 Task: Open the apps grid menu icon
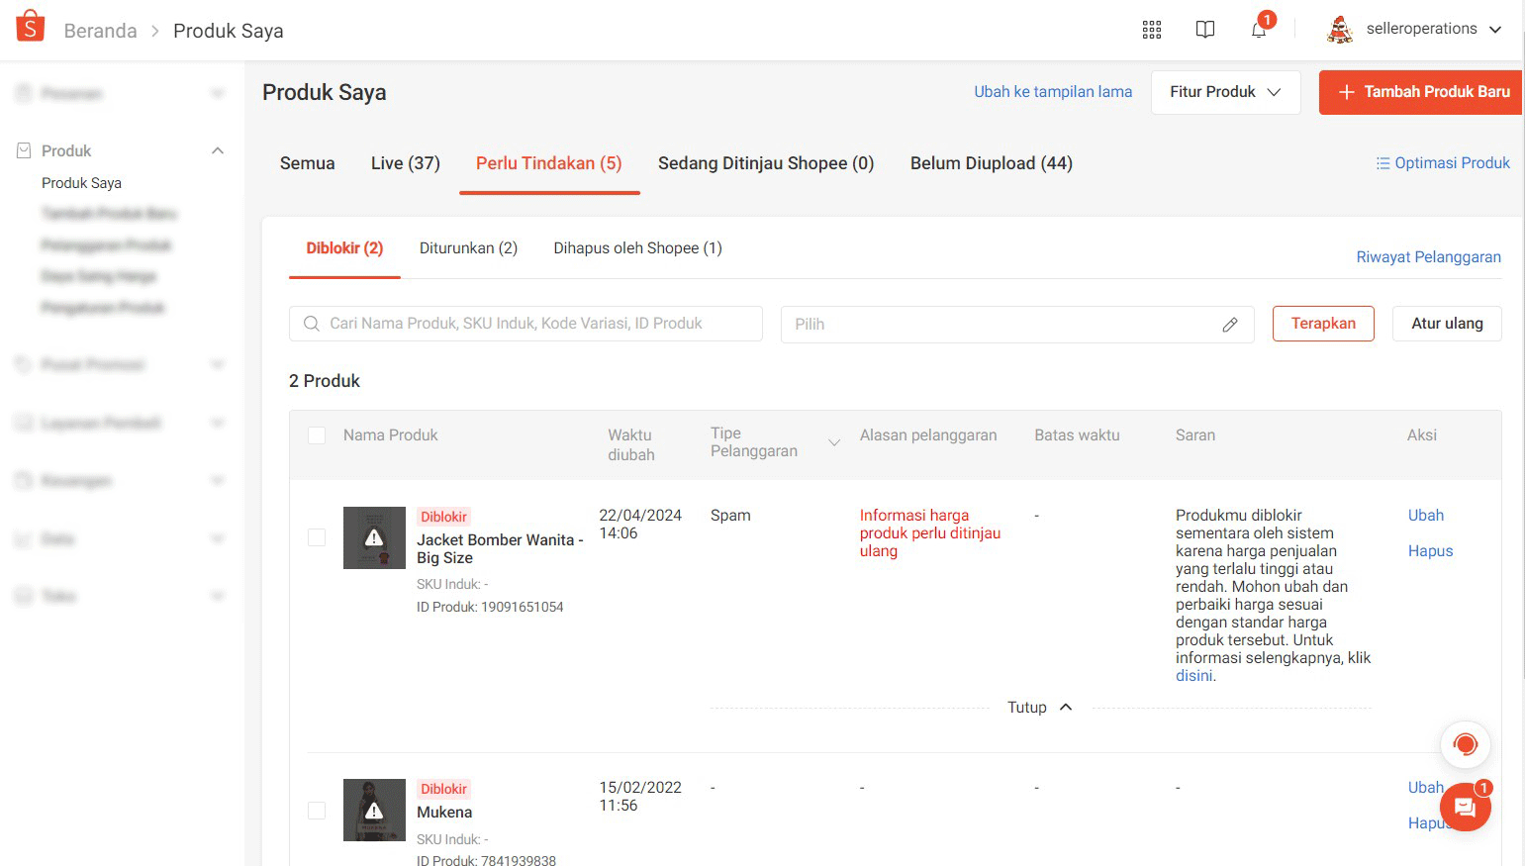[x=1151, y=30]
